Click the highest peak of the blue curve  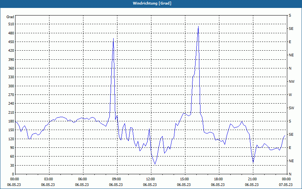(198, 26)
